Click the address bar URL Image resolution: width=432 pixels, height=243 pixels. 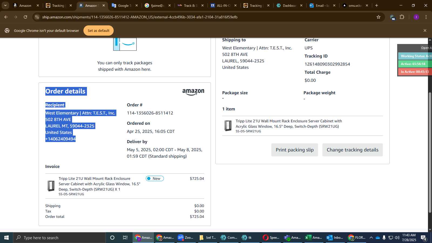click(x=140, y=17)
